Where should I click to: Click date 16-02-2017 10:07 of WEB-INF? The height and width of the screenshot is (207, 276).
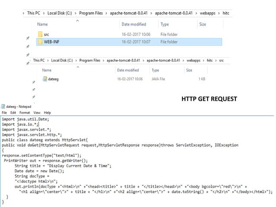[x=136, y=42]
